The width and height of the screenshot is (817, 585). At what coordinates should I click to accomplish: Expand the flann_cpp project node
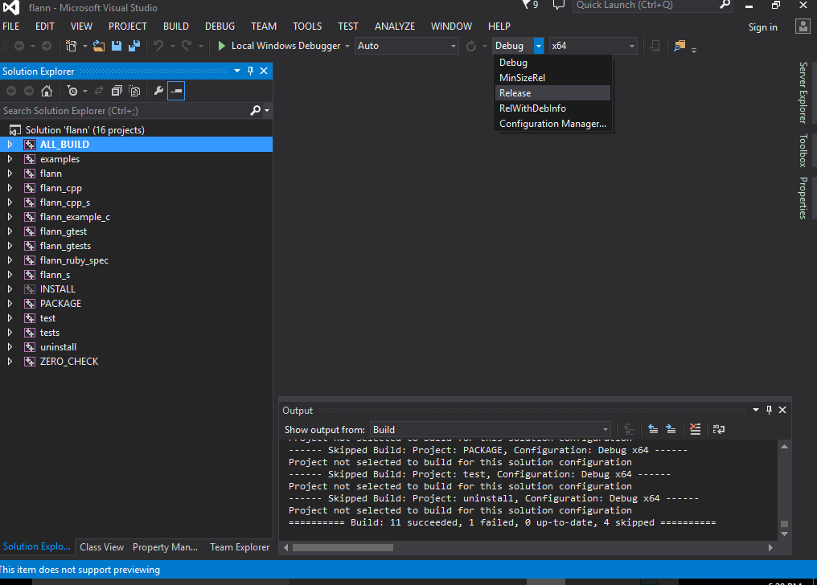pyautogui.click(x=10, y=188)
